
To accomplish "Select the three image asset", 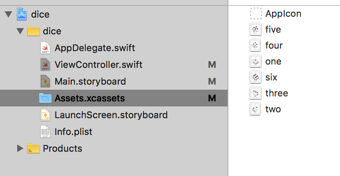I will [x=276, y=93].
